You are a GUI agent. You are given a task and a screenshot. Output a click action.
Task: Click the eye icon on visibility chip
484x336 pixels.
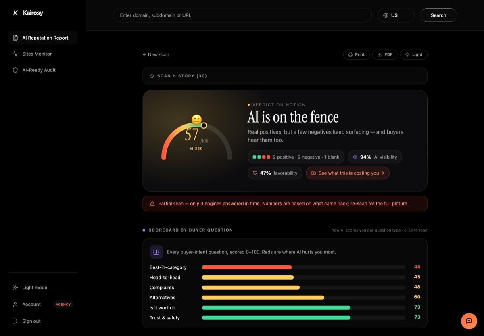355,157
